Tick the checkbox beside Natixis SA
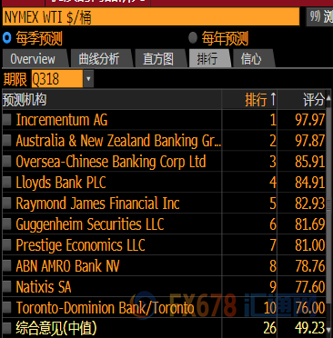333x338 pixels. point(6,287)
